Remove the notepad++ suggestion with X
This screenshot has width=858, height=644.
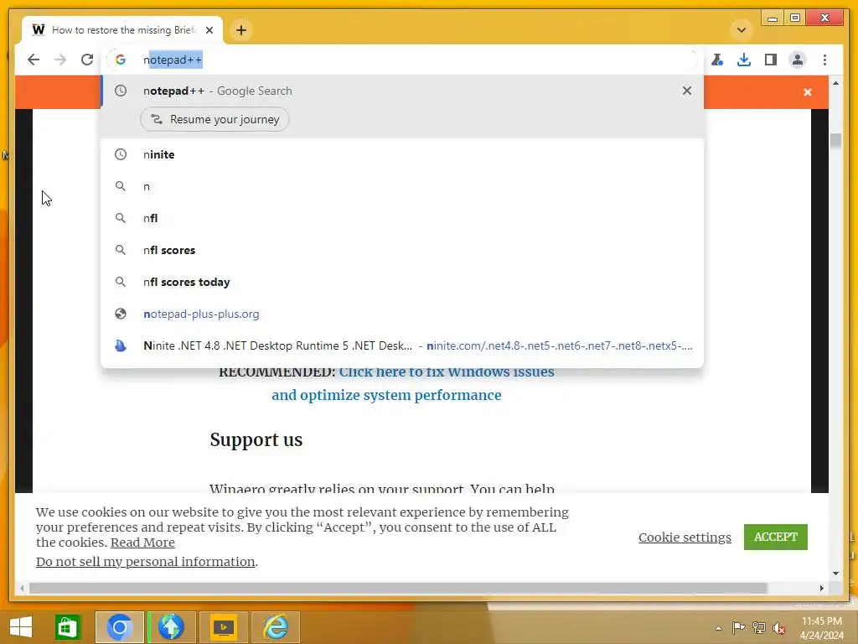point(687,91)
